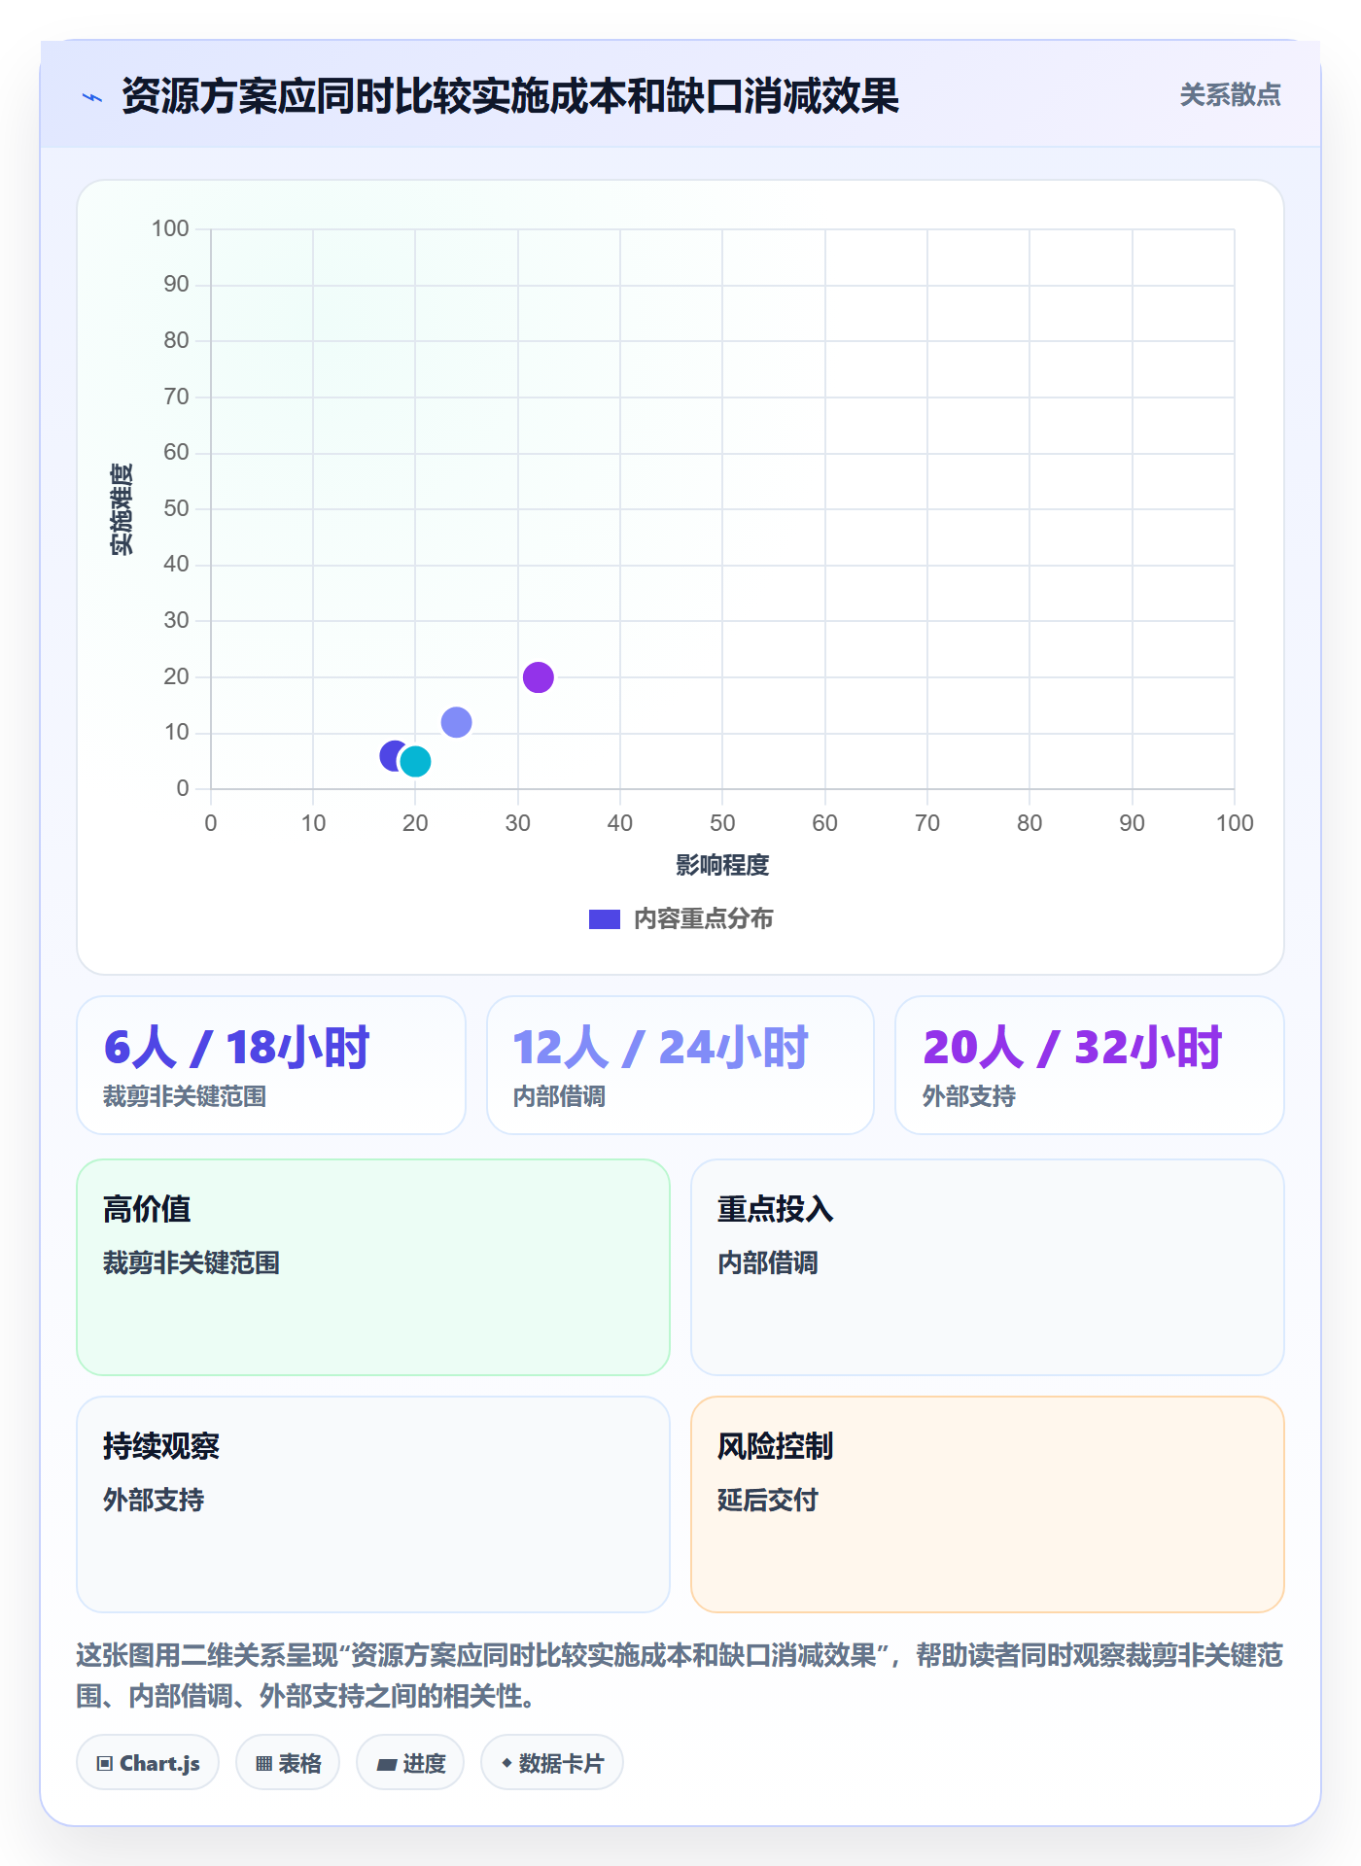This screenshot has height=1866, width=1361.
Task: Click the 关系散点 label in header
Action: (1230, 95)
